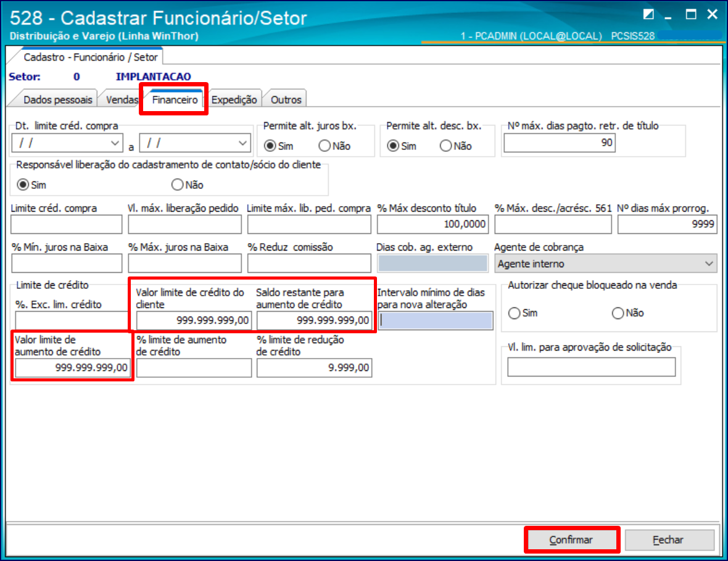Switch to the Dados pessoais tab
Image resolution: width=728 pixels, height=561 pixels.
click(x=57, y=99)
